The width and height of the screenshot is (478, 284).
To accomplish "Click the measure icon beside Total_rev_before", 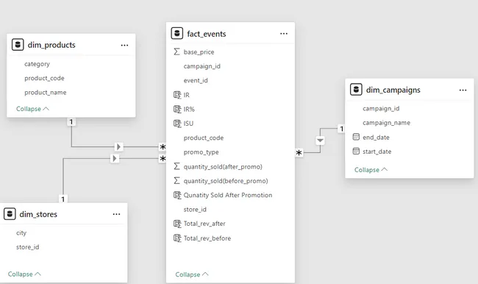I will [x=177, y=238].
